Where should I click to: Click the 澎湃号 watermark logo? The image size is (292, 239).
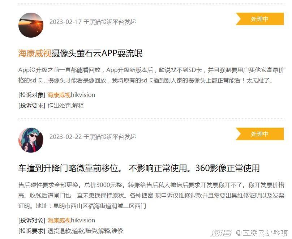point(221,232)
